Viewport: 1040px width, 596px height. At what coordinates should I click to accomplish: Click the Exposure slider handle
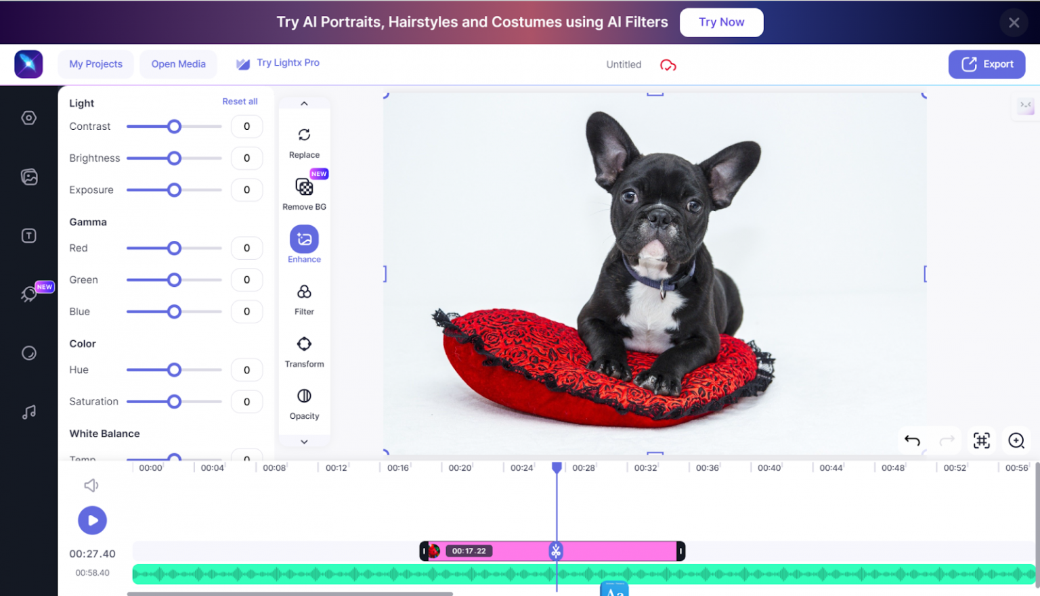tap(174, 190)
